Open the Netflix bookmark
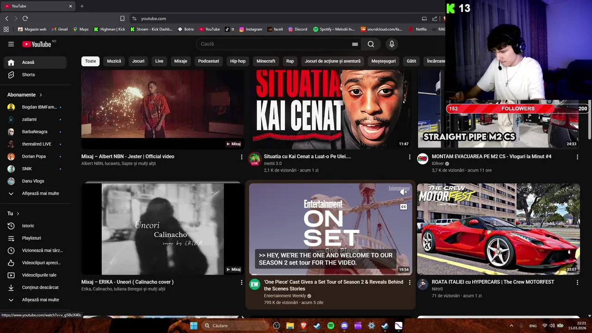 (x=418, y=29)
